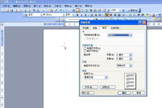Expand the 节的起始位置 dropdown
This screenshot has height=108, width=162.
point(131,35)
